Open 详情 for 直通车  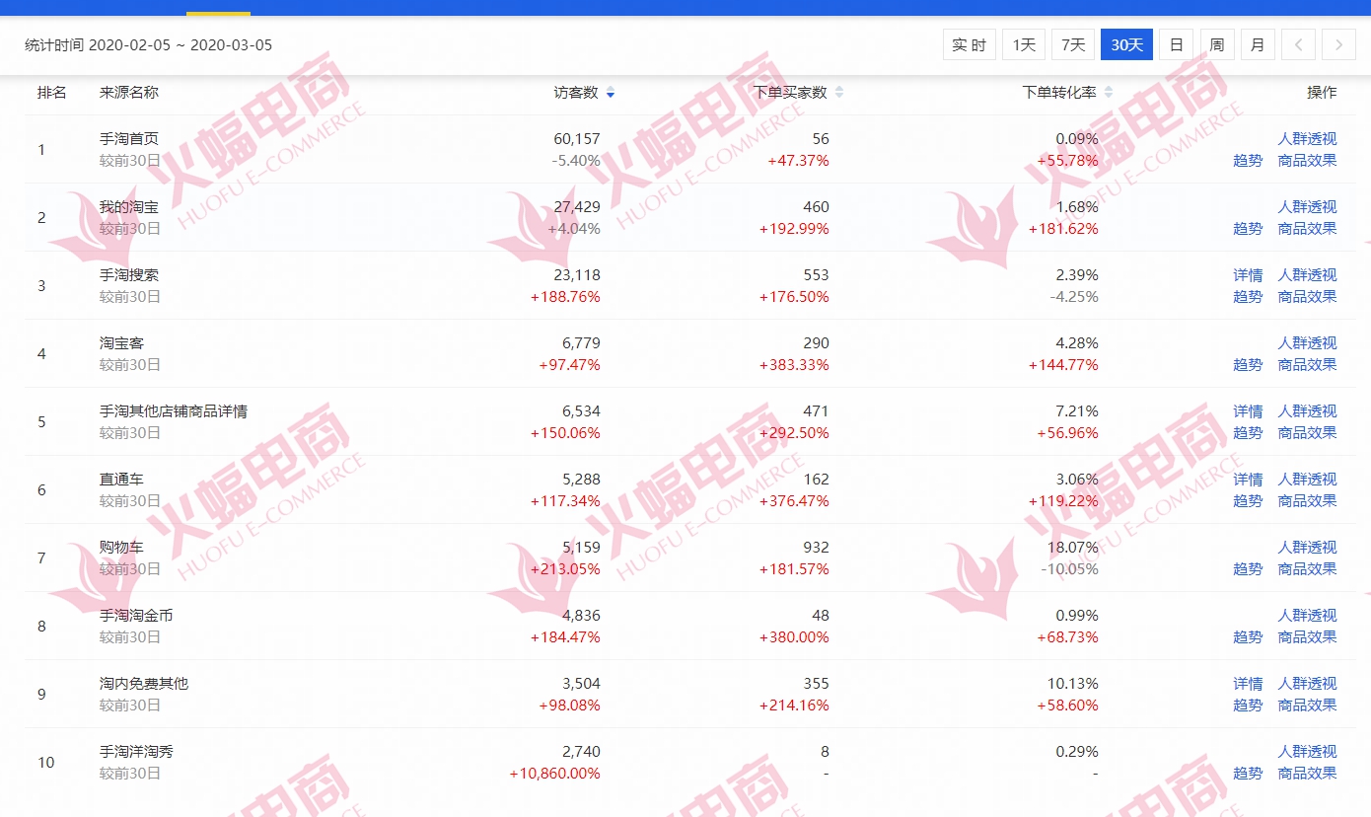click(1248, 480)
